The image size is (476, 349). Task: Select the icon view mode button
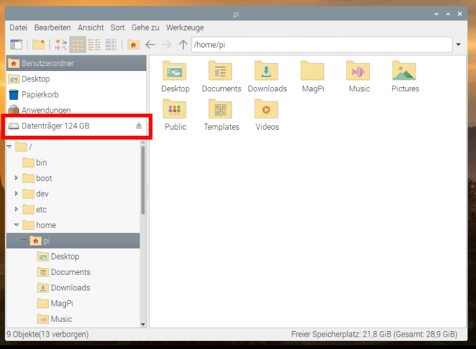[x=78, y=44]
